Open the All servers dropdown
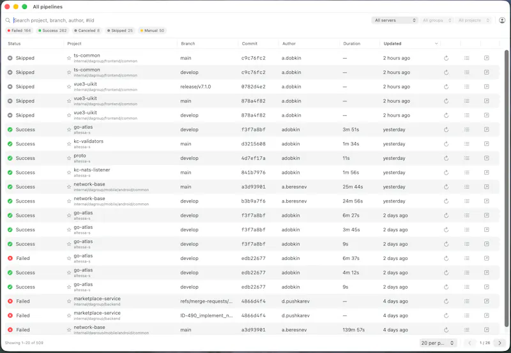The width and height of the screenshot is (511, 353). pos(395,20)
